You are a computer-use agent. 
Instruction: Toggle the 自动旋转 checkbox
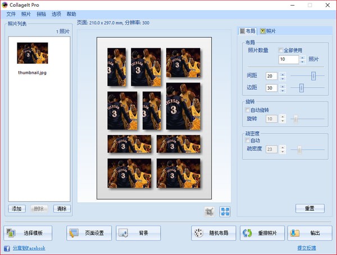(247, 110)
